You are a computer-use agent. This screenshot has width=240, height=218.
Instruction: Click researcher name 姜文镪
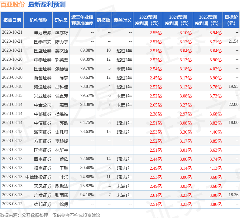[x=62, y=51]
